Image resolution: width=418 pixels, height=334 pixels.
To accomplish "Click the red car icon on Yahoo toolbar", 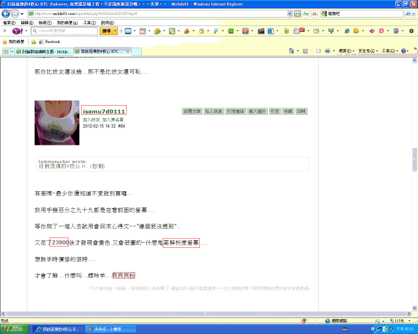I will coord(246,31).
